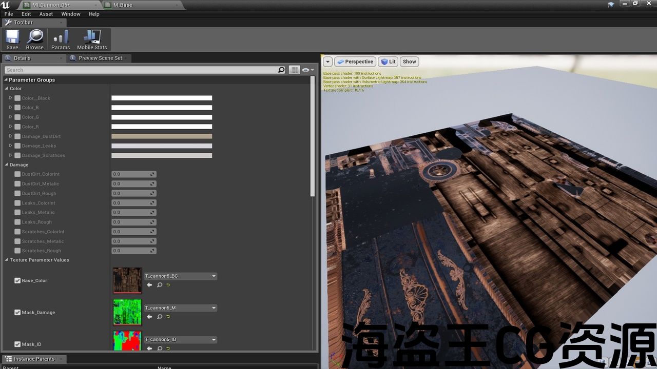Click use-selected arrow under T_cannon5_BC
Image resolution: width=657 pixels, height=369 pixels.
[149, 285]
